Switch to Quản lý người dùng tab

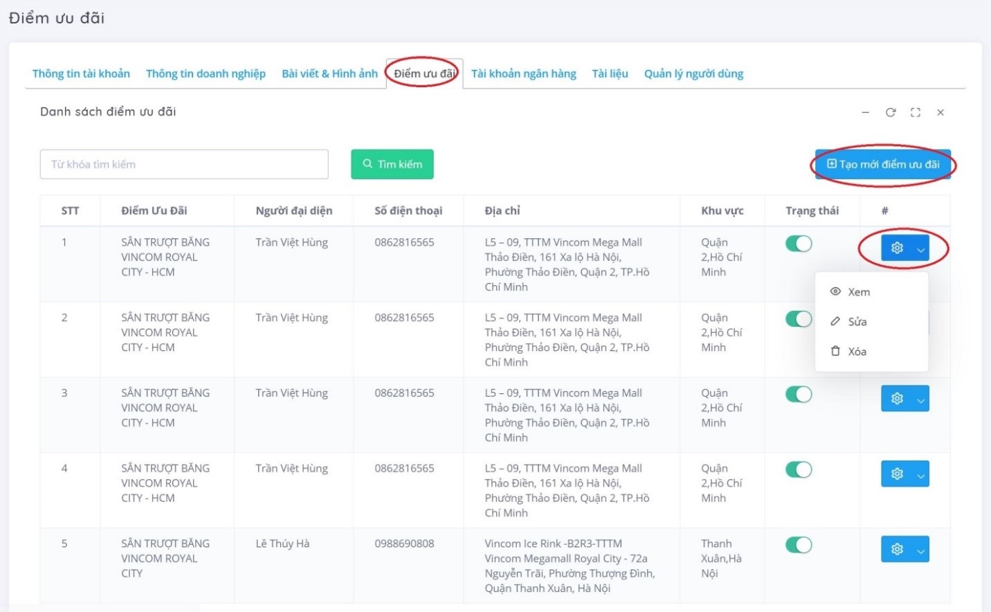(693, 73)
